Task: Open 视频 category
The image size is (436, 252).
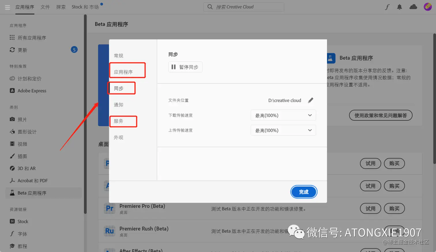Action: point(22,144)
